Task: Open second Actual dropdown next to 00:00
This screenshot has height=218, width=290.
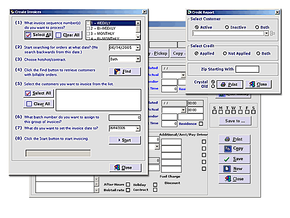Action: (183, 110)
